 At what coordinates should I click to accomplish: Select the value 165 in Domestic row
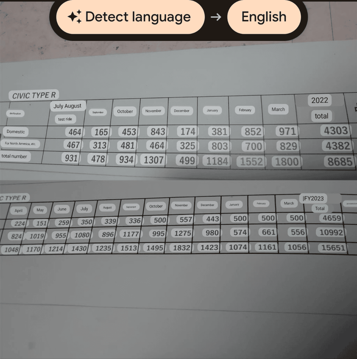tap(101, 132)
